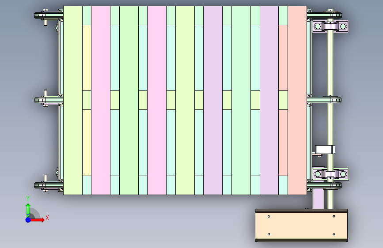Select the upper pillow block bearing on shaft

coord(330,26)
